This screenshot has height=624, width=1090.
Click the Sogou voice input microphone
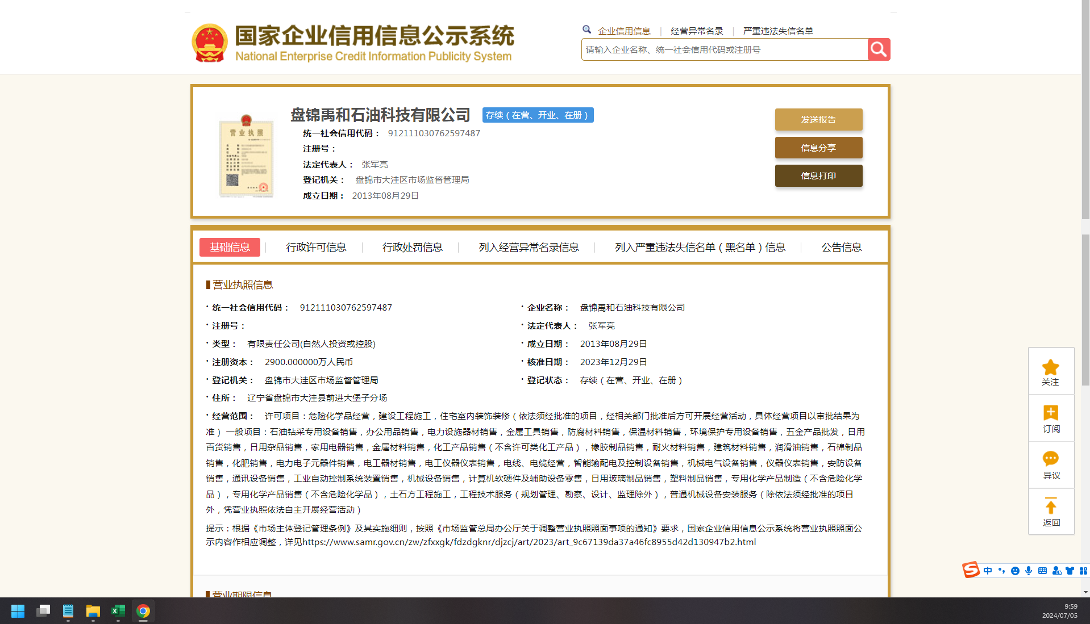point(1029,571)
